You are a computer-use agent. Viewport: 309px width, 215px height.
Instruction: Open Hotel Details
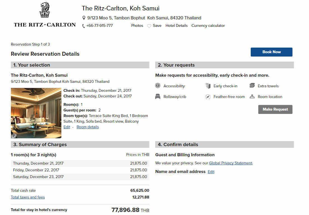(176, 25)
